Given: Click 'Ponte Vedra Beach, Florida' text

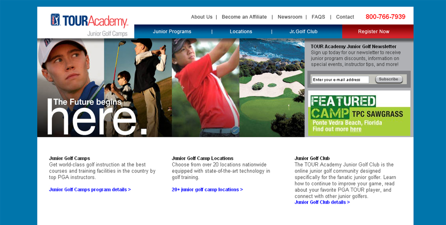Looking at the screenshot, I should pyautogui.click(x=347, y=123).
